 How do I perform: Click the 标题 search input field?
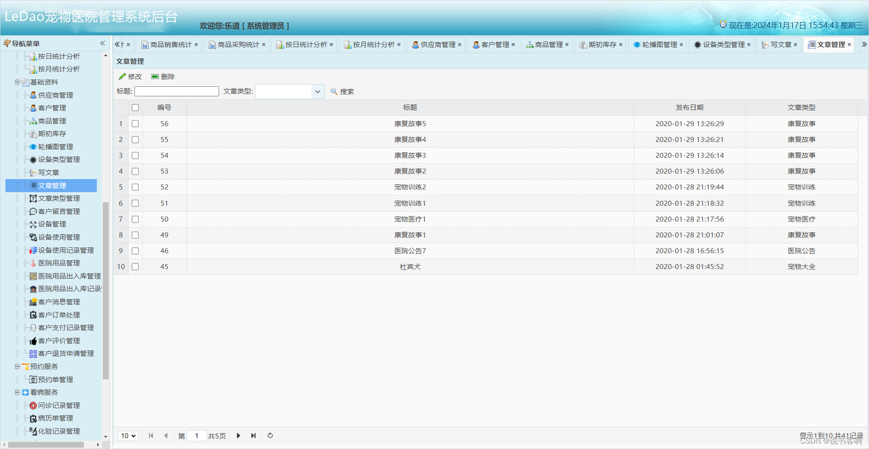(177, 91)
